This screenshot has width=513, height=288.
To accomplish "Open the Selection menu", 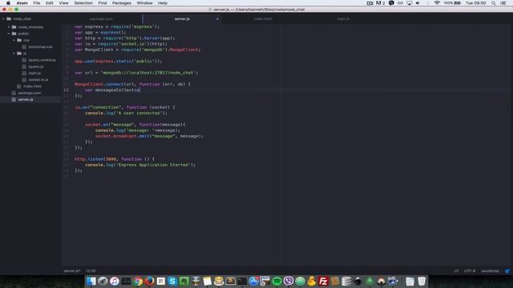I will tap(83, 3).
